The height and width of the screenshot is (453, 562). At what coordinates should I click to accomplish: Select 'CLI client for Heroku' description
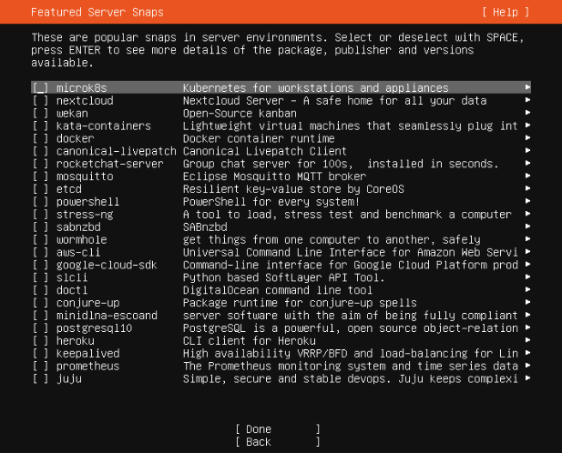pyautogui.click(x=250, y=340)
